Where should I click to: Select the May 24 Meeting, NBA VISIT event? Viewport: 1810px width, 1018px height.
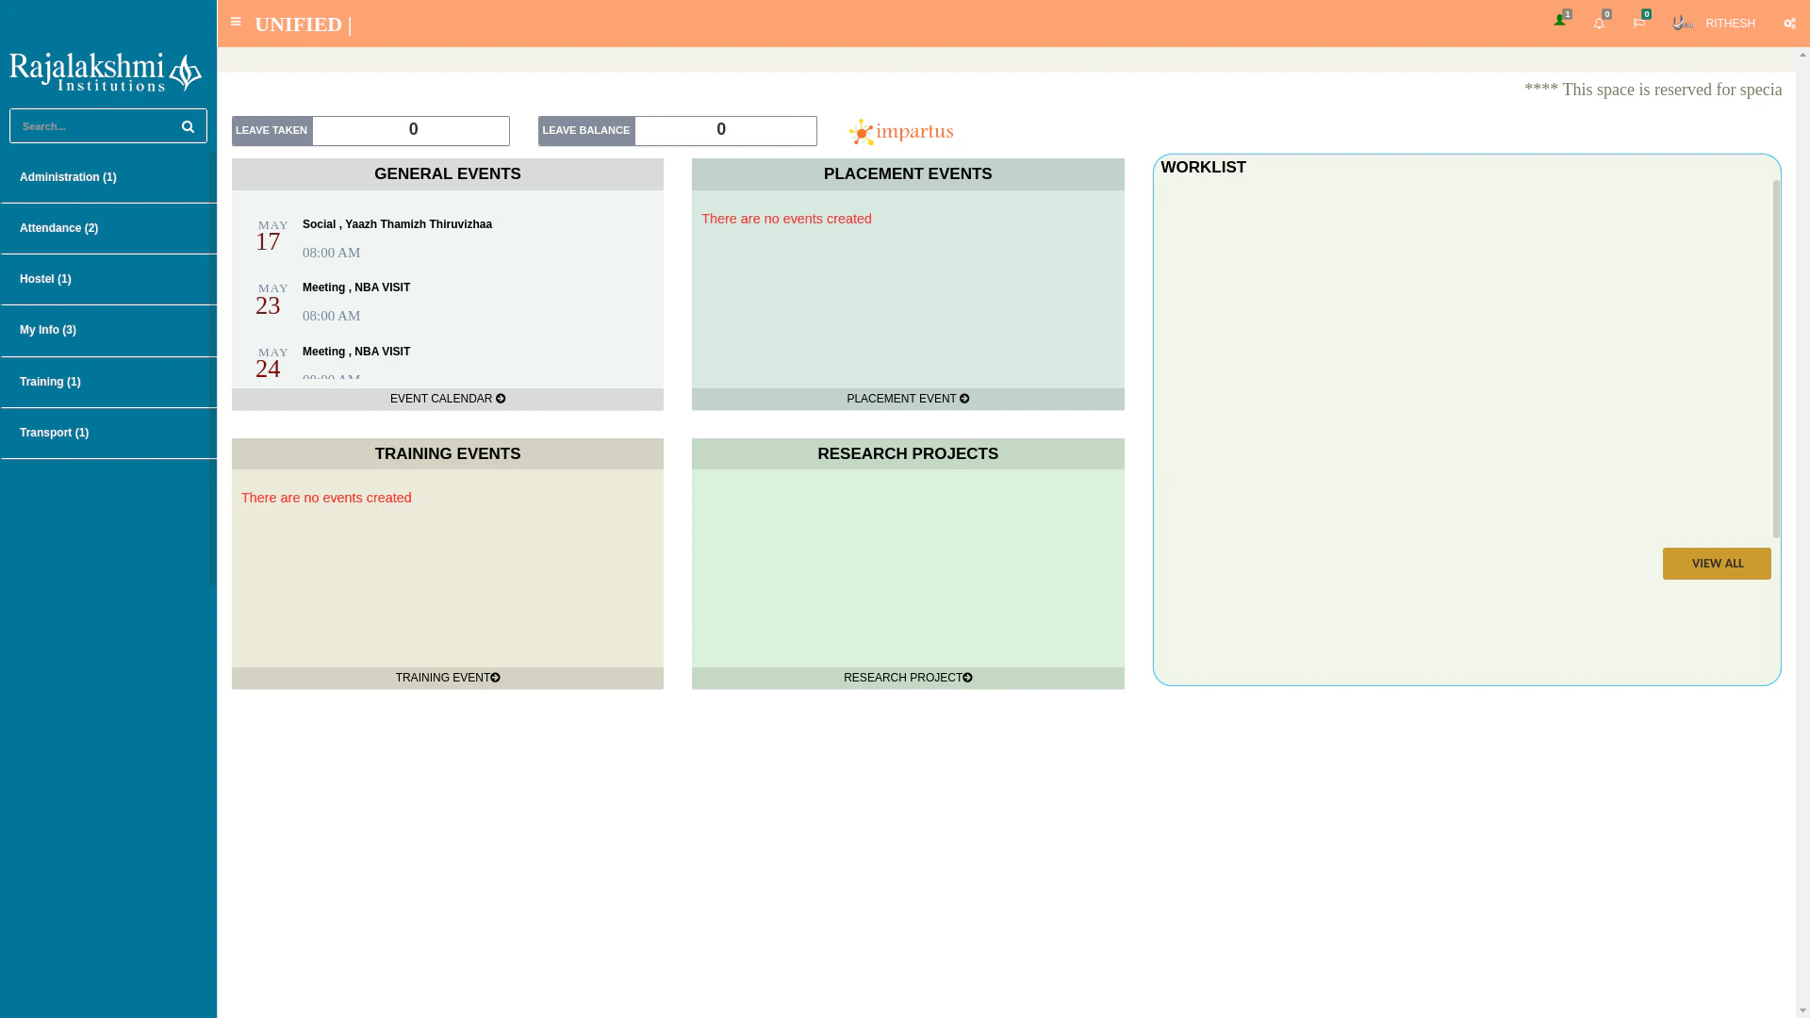click(x=356, y=352)
